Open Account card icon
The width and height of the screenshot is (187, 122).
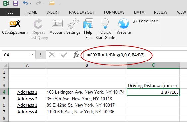(57, 24)
